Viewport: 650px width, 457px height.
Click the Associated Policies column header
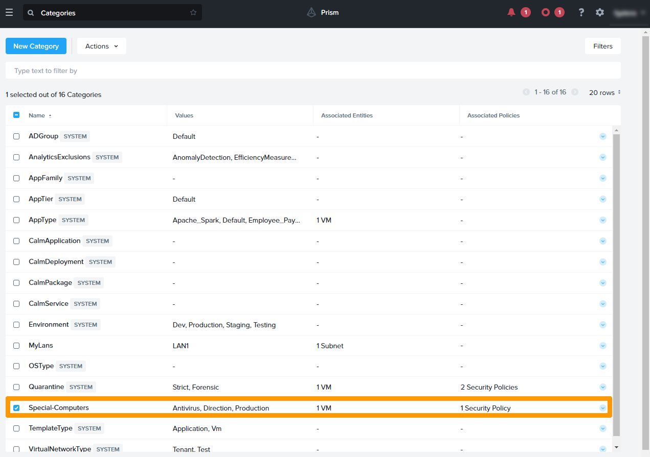coord(493,115)
